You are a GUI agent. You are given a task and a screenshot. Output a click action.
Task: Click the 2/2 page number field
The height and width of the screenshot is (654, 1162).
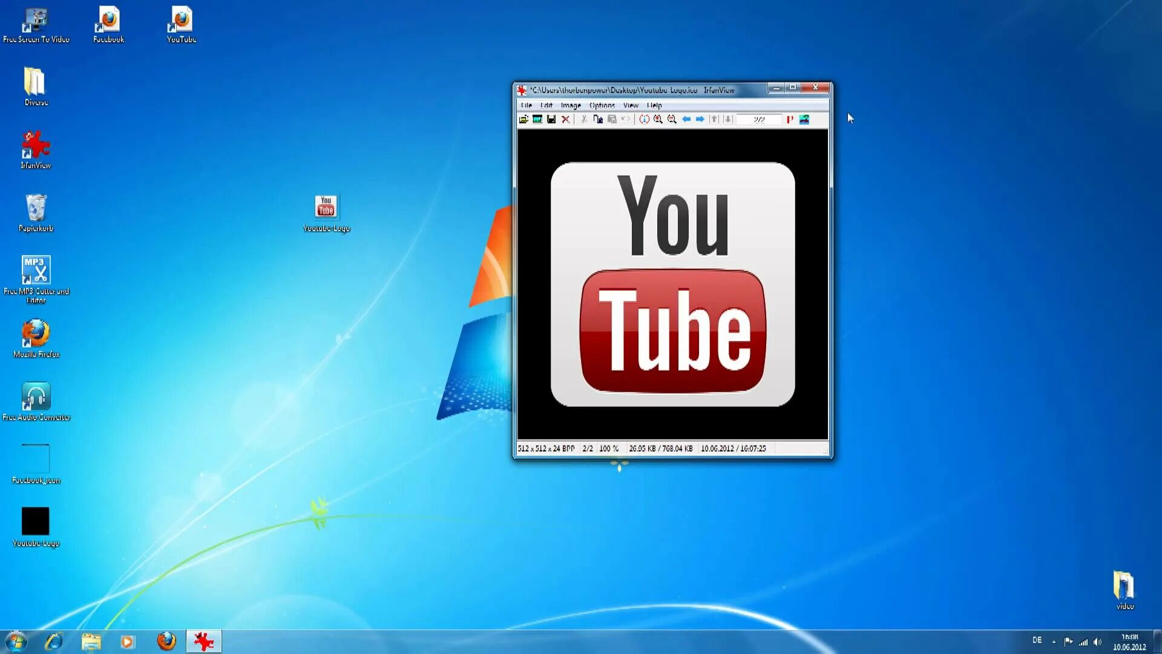759,120
